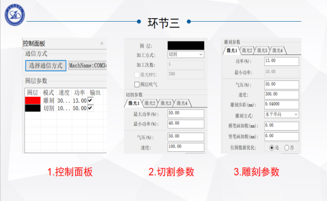Click the 选择通信方式 button
The height and width of the screenshot is (201, 327).
[x=45, y=65]
